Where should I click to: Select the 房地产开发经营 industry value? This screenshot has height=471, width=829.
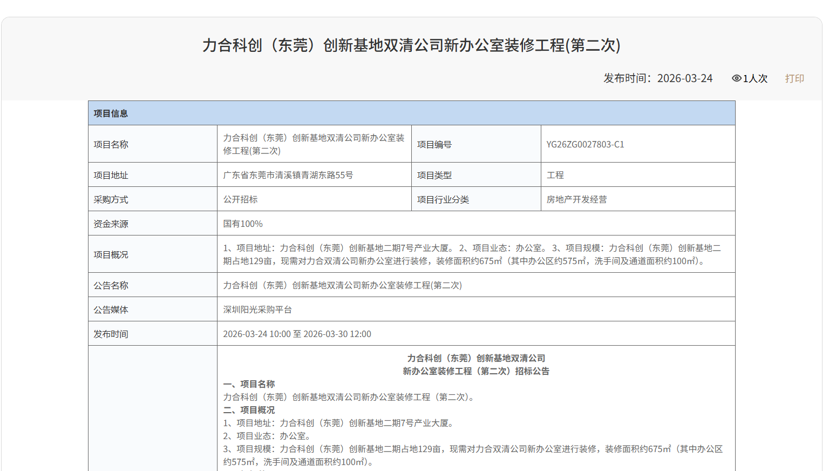point(576,199)
